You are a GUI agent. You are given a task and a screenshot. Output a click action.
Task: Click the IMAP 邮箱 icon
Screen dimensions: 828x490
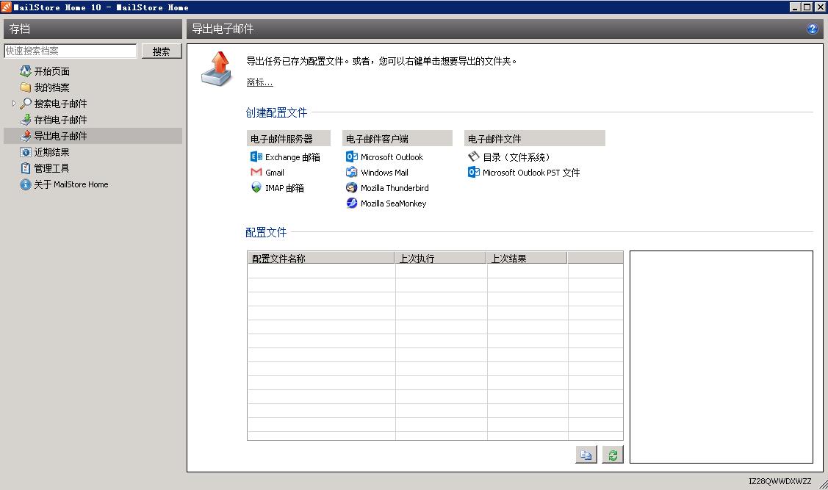click(256, 187)
